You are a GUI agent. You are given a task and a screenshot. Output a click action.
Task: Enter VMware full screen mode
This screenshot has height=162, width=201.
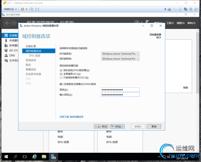point(37,9)
